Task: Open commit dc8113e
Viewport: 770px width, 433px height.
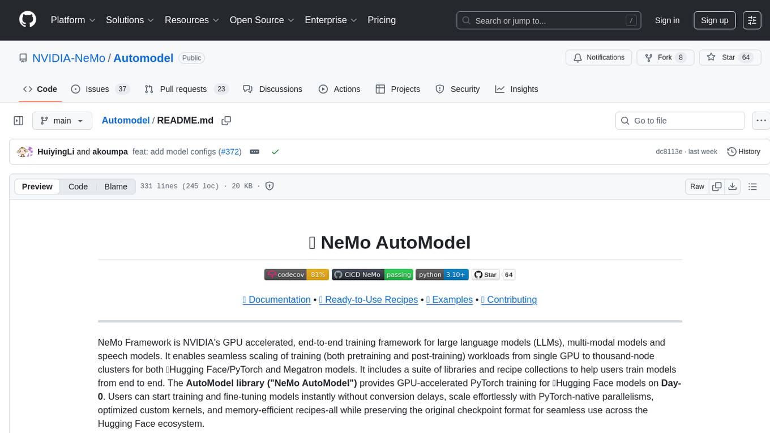Action: (668, 152)
